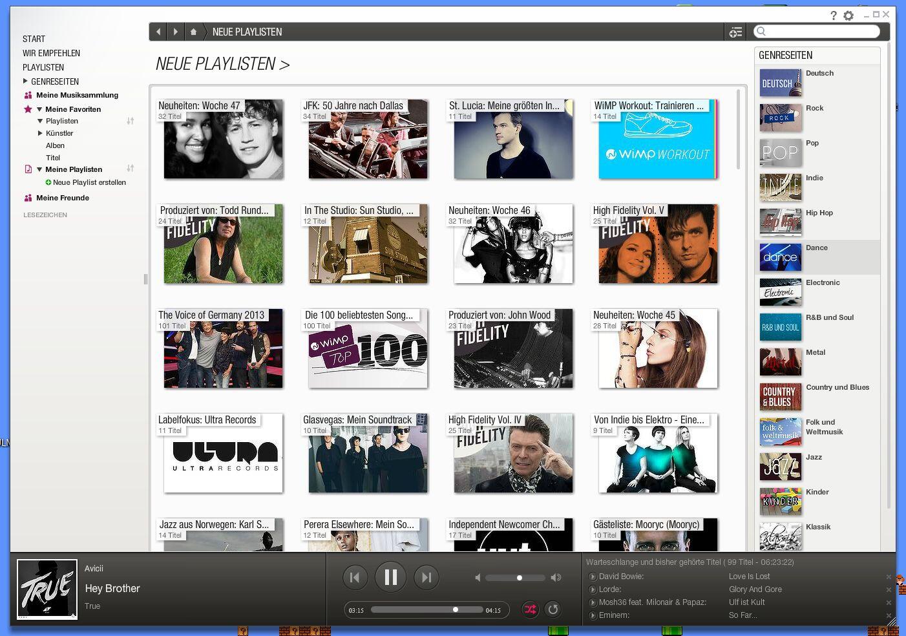The height and width of the screenshot is (636, 906).
Task: Open artist Avicii from the player
Action: pos(94,569)
